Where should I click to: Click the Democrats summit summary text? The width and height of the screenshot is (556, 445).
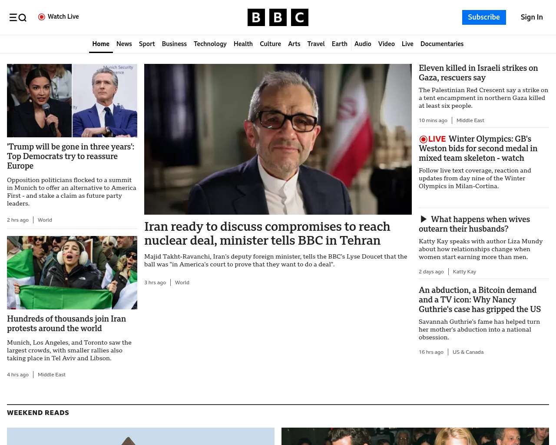(x=72, y=192)
